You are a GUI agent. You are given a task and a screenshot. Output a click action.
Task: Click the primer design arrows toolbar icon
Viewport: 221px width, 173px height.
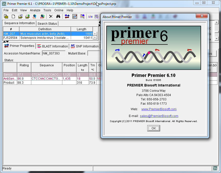tap(67, 16)
